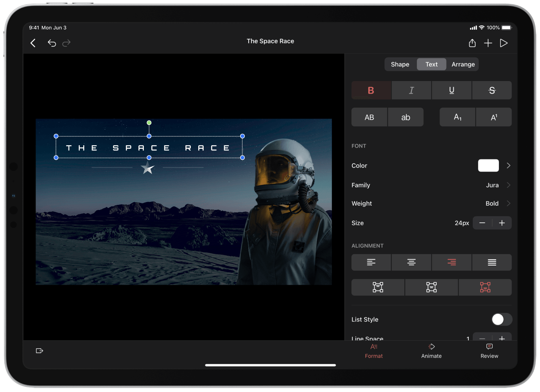Open the Animate panel
540x392 pixels.
(431, 351)
